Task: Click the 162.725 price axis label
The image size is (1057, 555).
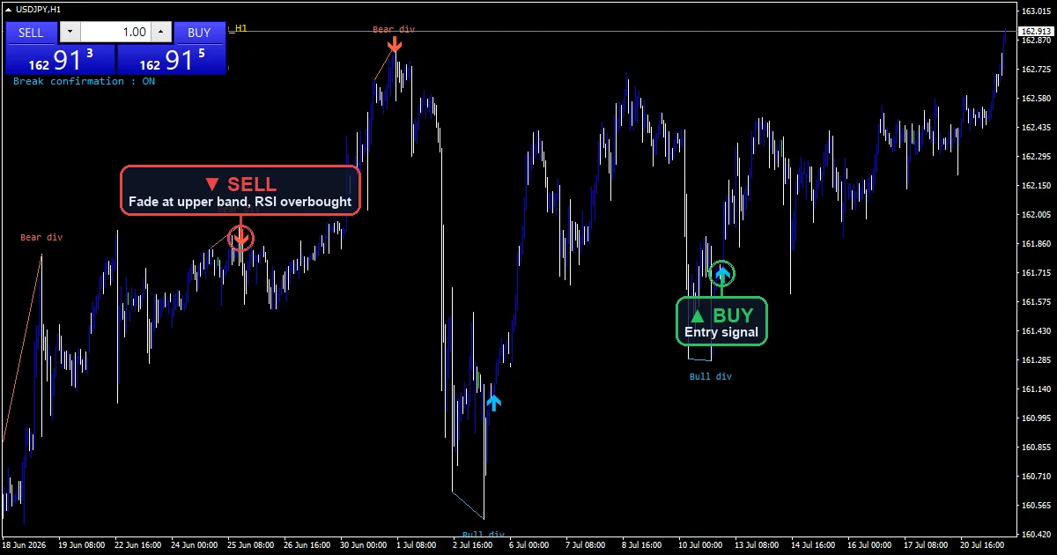Action: (1036, 70)
